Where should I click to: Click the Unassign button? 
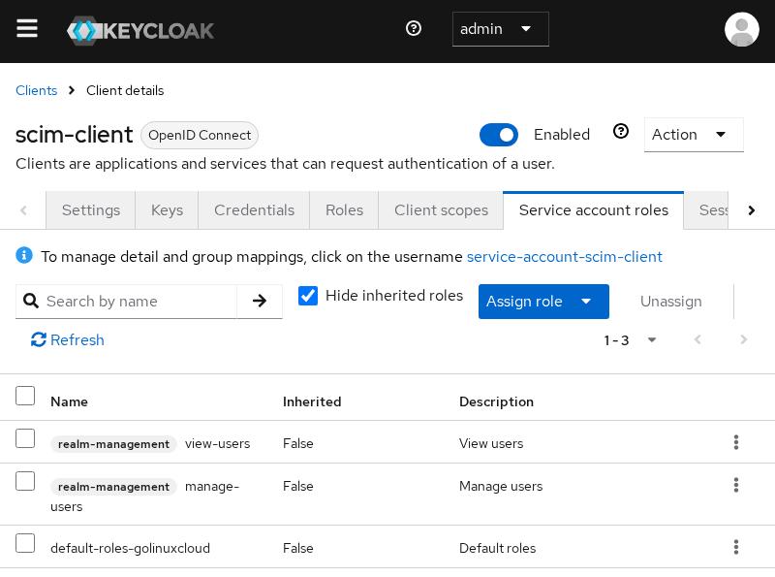coord(670,302)
